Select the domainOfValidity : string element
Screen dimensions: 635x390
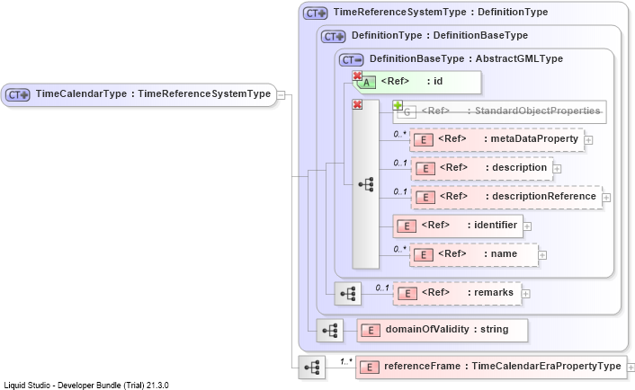pos(443,331)
